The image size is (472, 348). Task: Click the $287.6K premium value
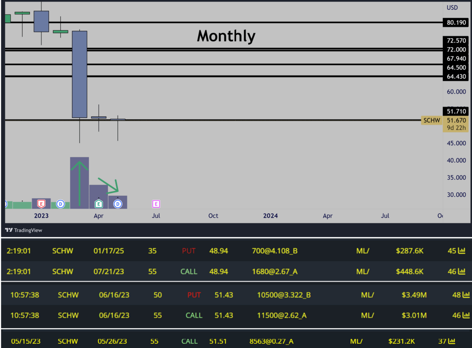(x=410, y=251)
